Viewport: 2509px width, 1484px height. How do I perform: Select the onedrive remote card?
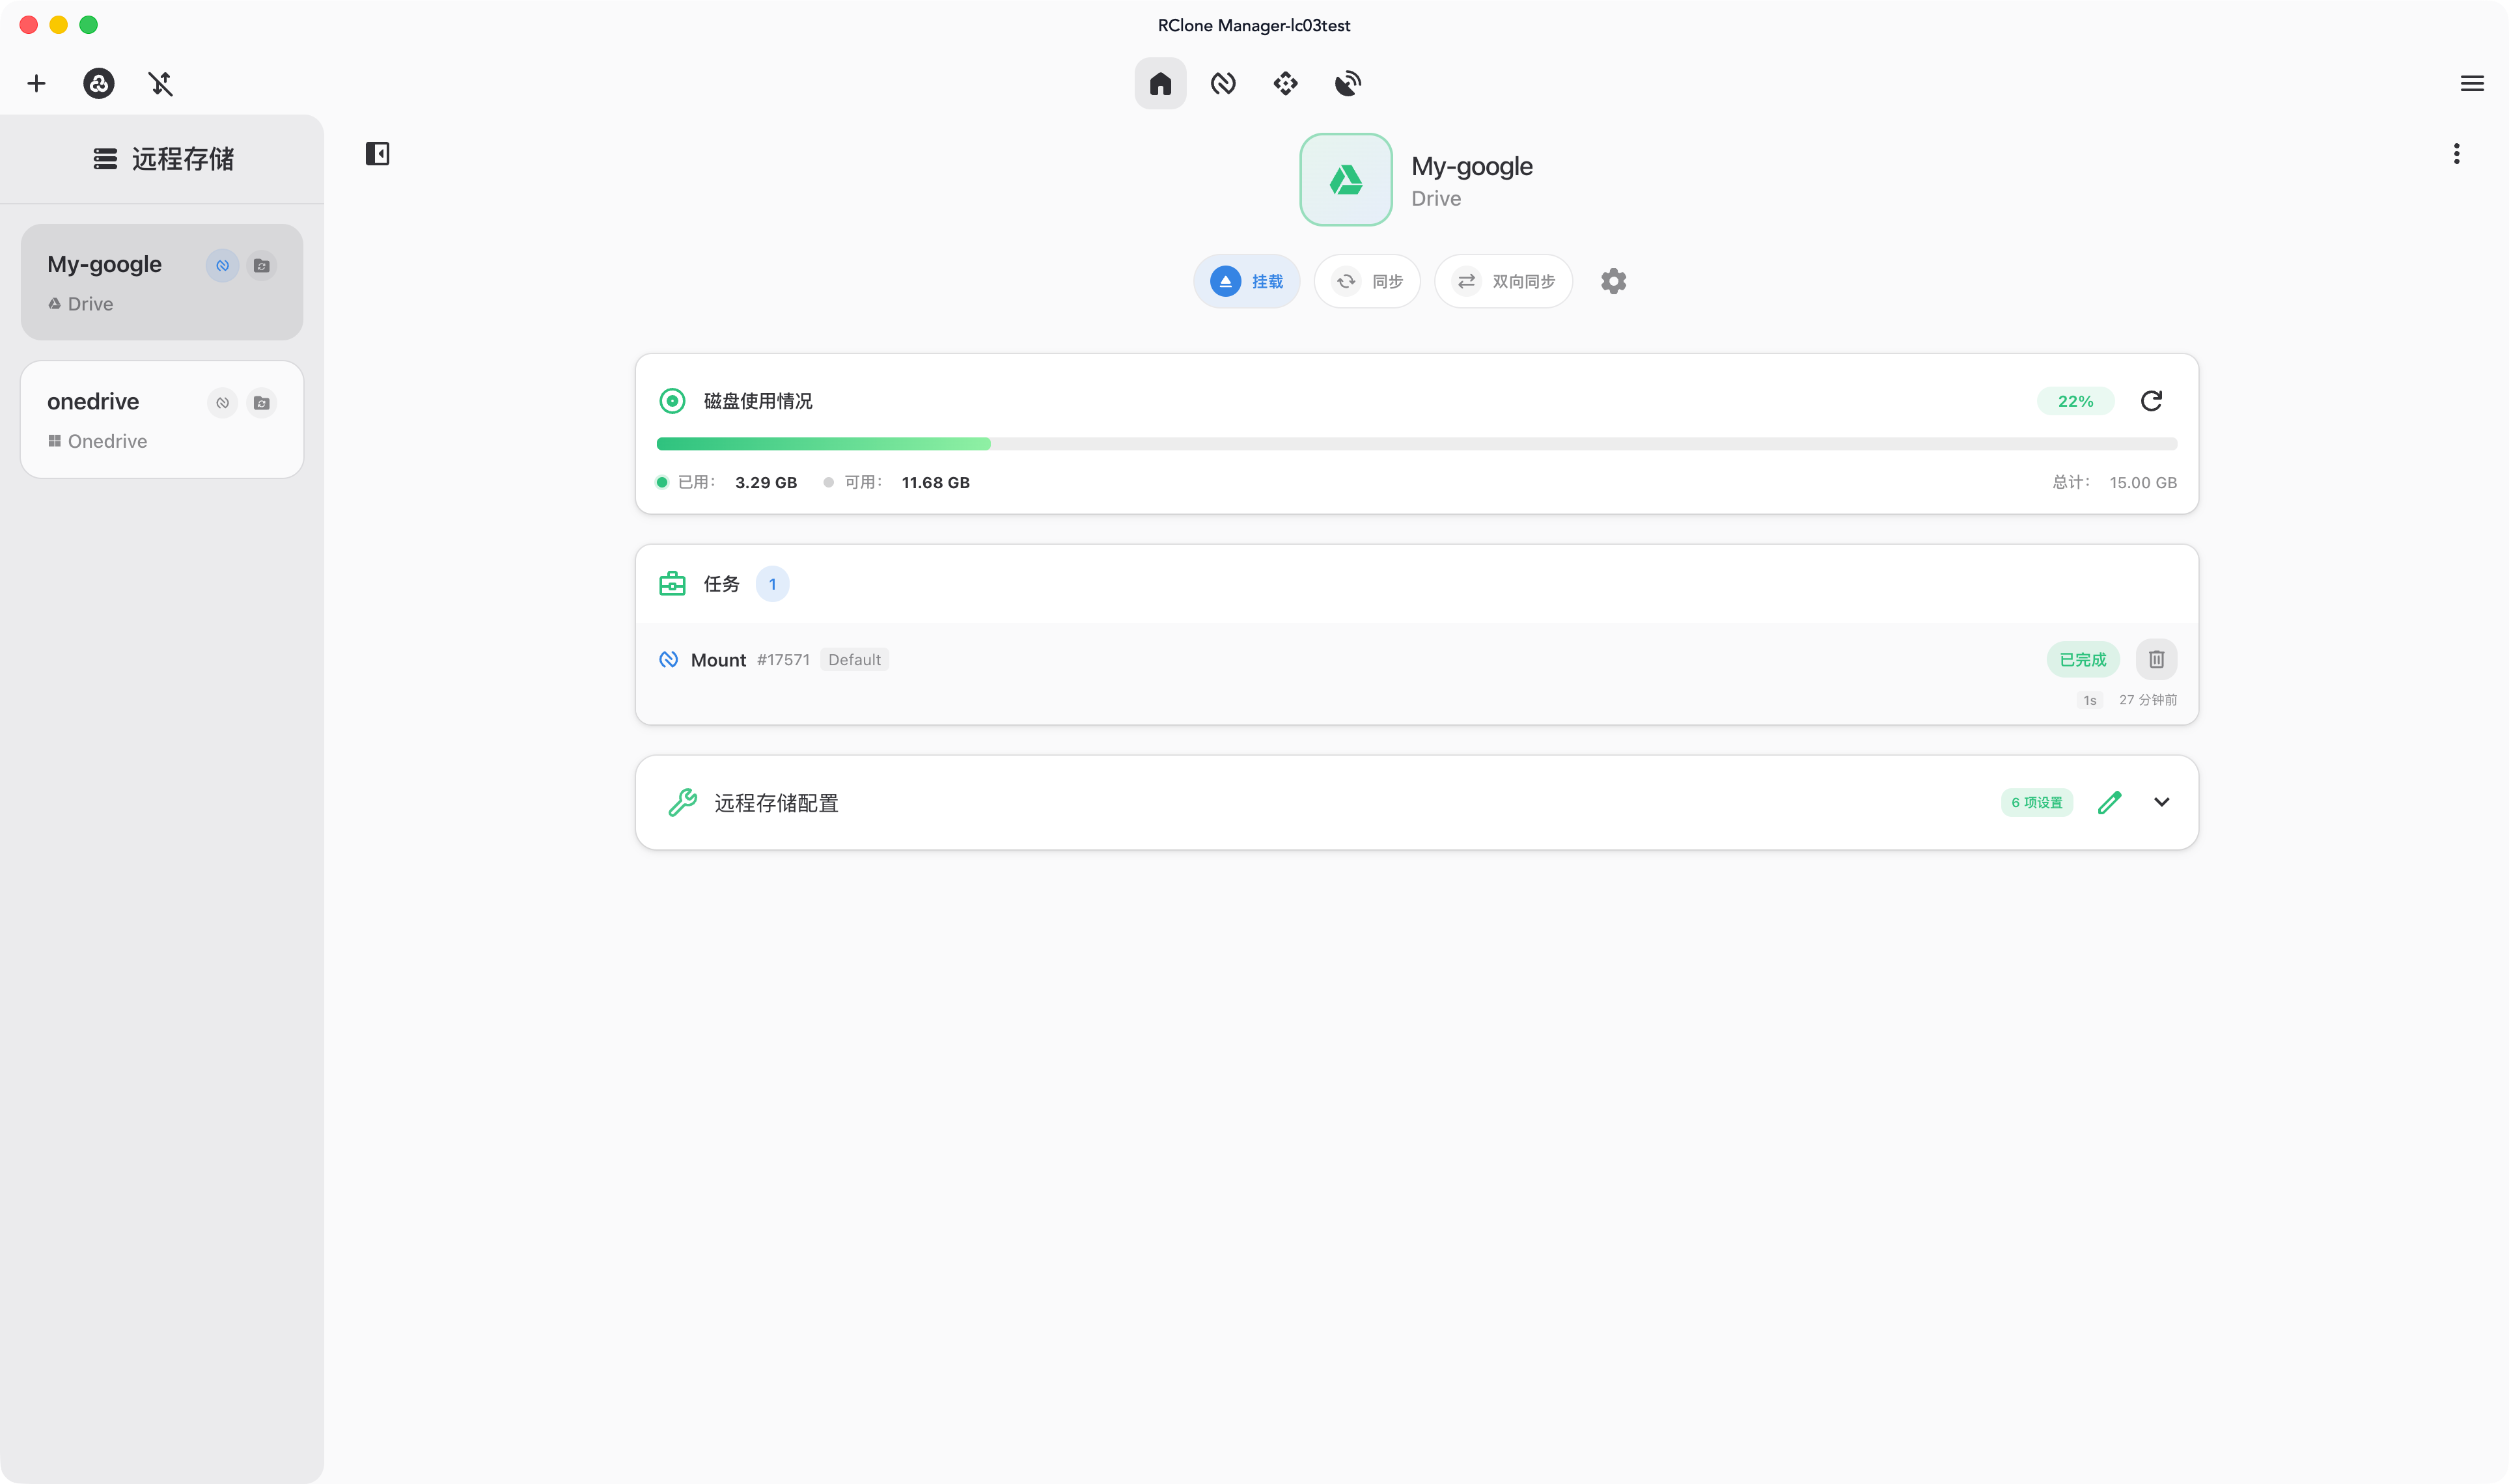(x=162, y=420)
